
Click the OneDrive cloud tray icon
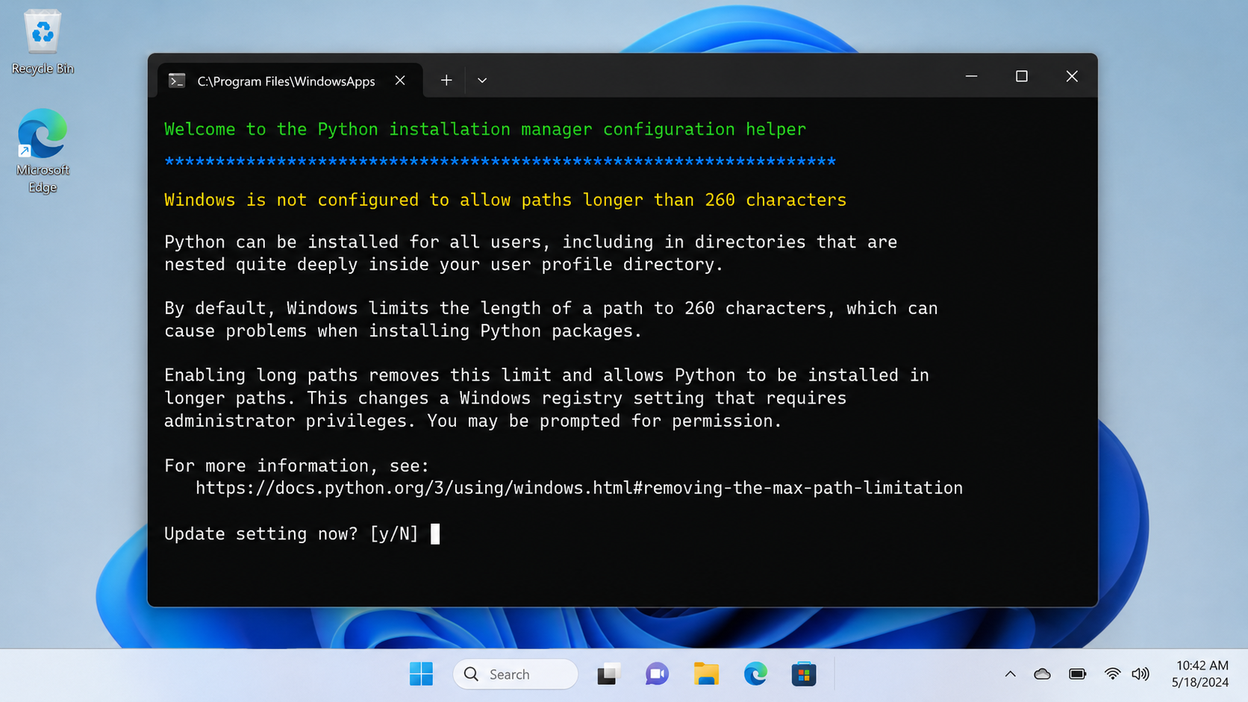coord(1043,674)
